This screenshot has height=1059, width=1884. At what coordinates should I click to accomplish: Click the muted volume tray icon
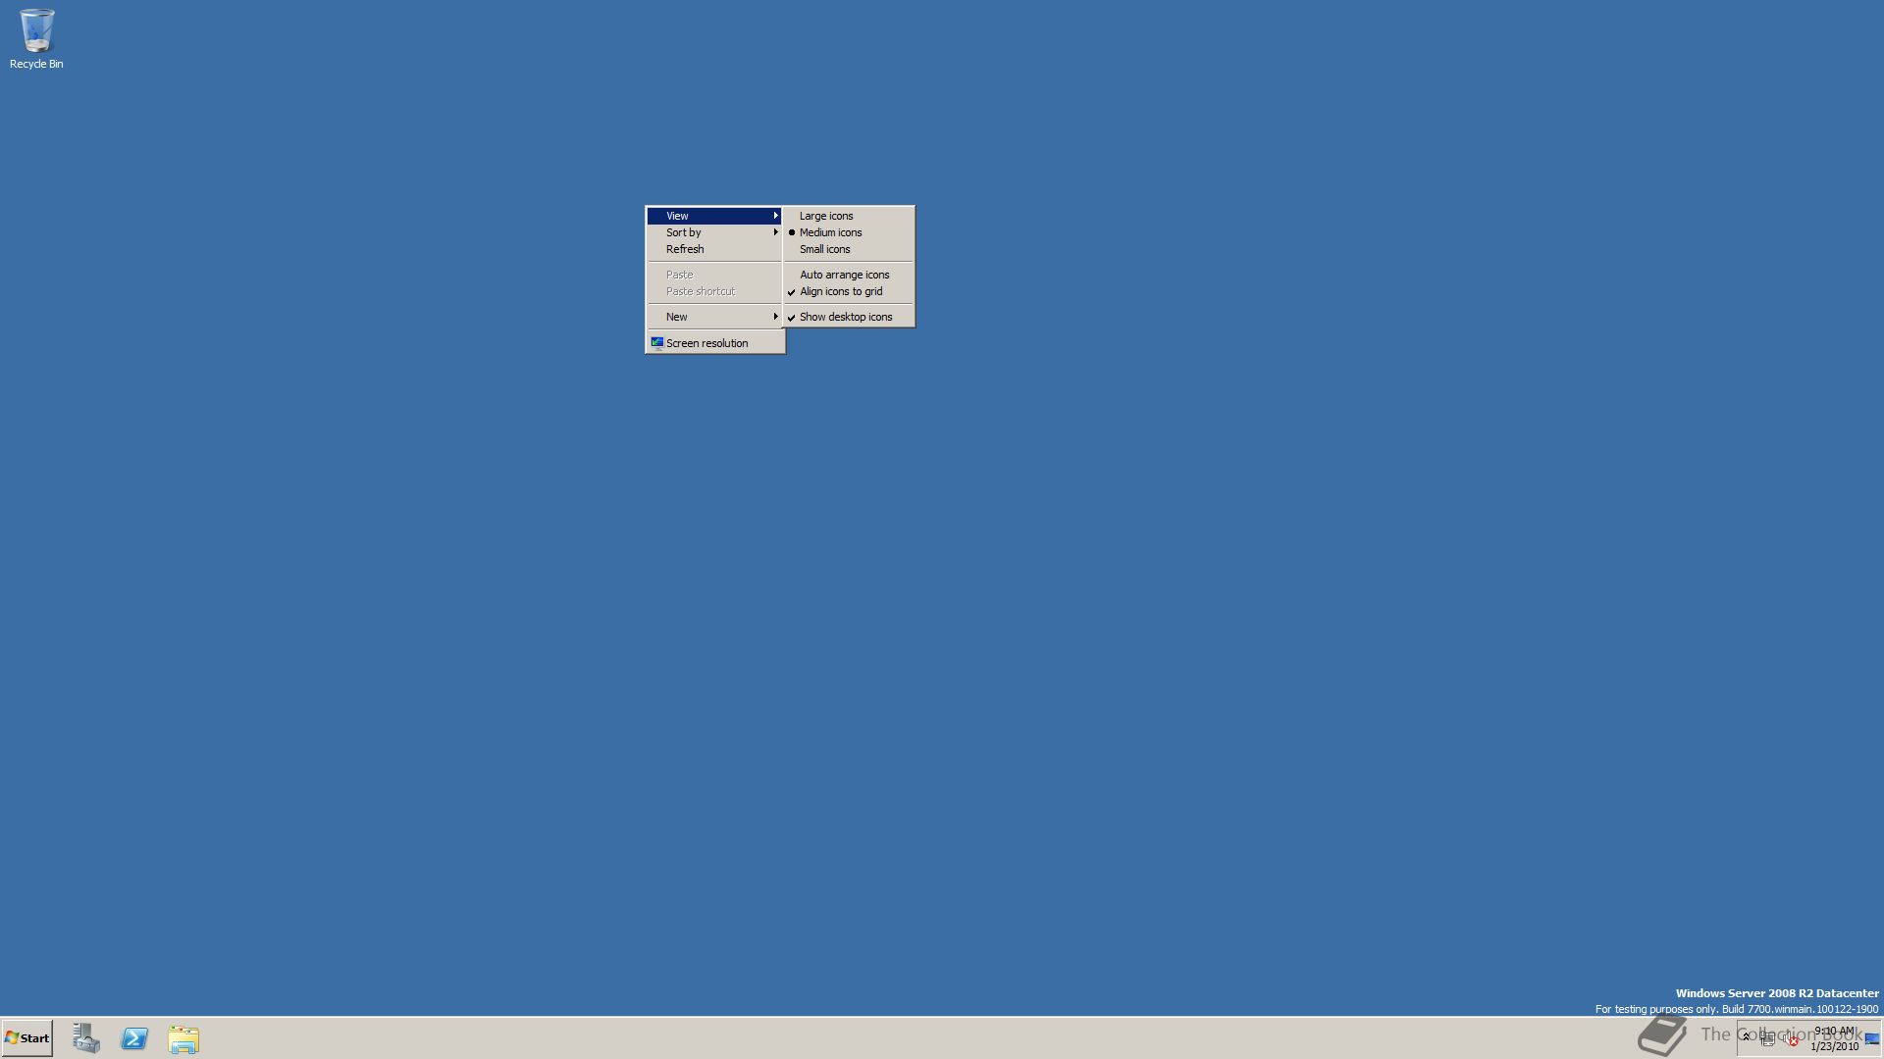click(x=1791, y=1038)
